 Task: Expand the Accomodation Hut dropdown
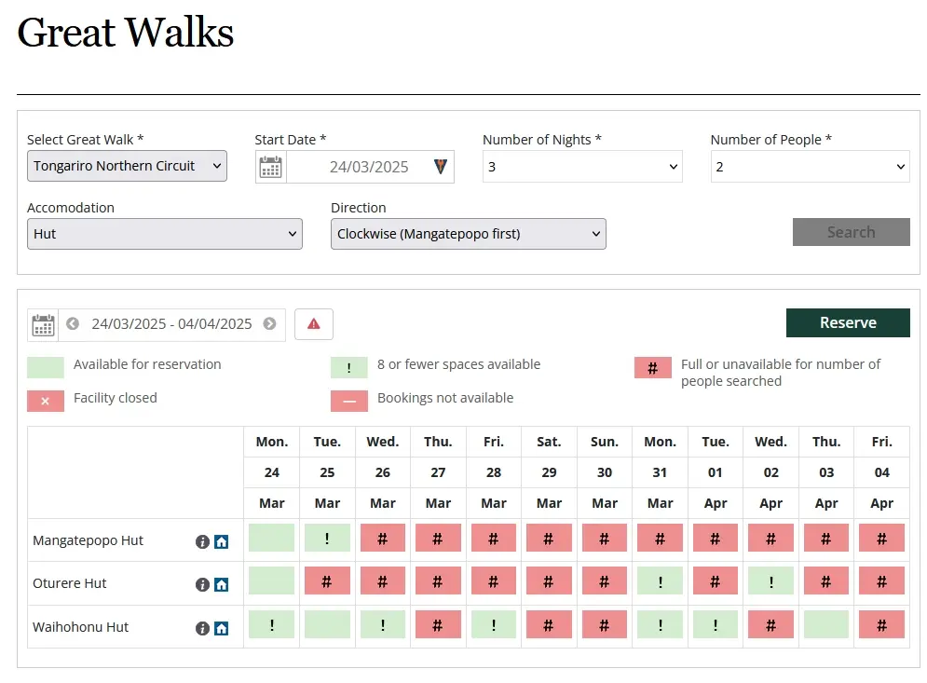[x=165, y=234]
